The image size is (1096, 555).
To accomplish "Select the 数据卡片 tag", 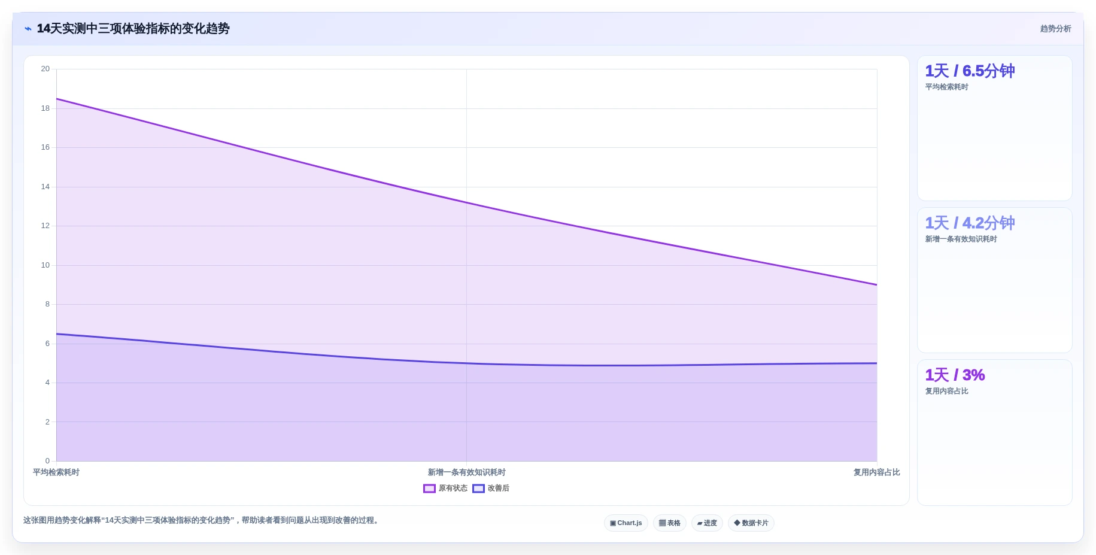I will [x=751, y=523].
